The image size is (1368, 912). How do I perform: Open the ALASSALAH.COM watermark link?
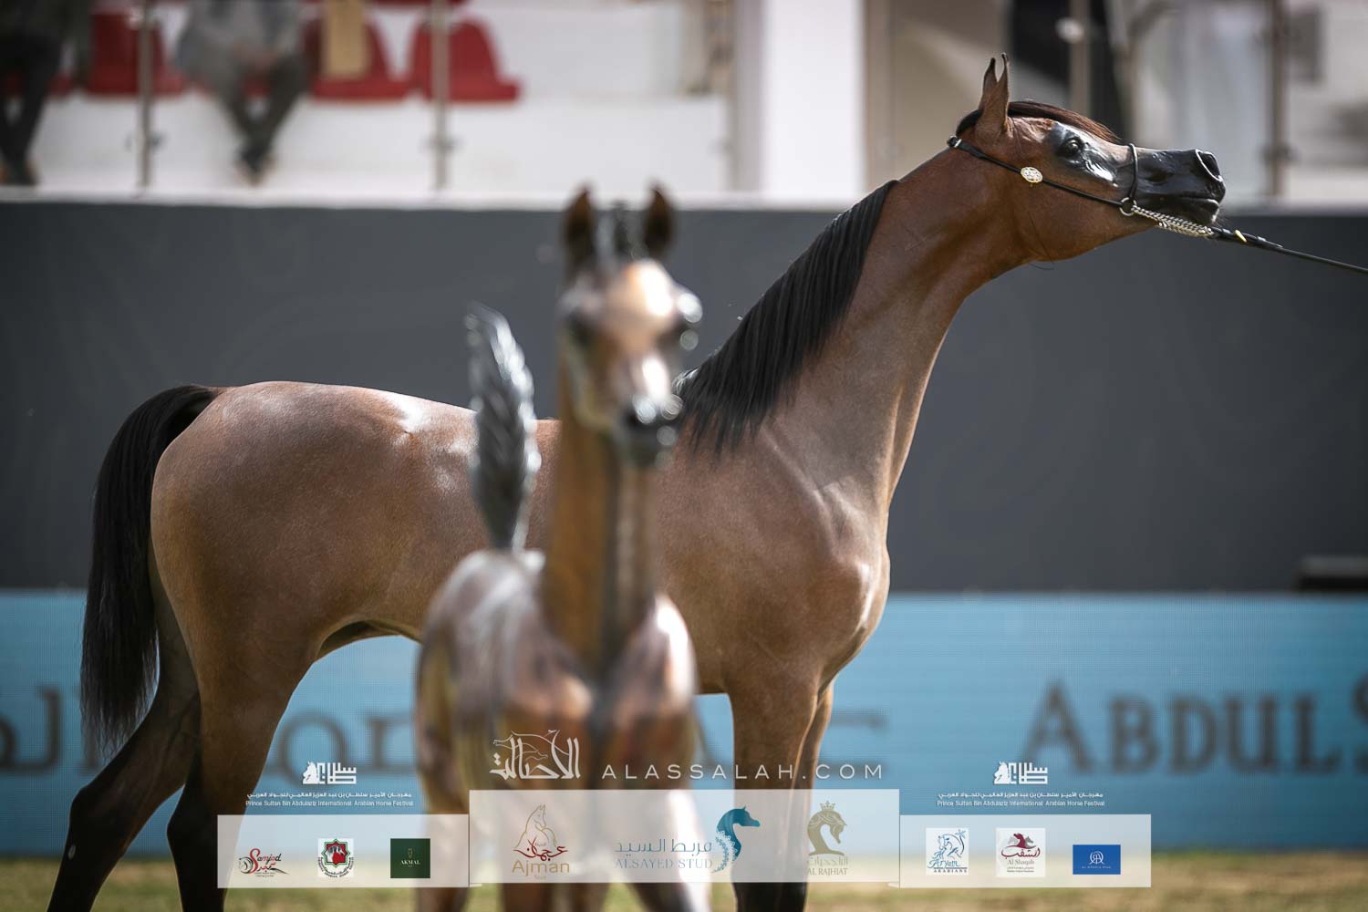click(x=741, y=772)
